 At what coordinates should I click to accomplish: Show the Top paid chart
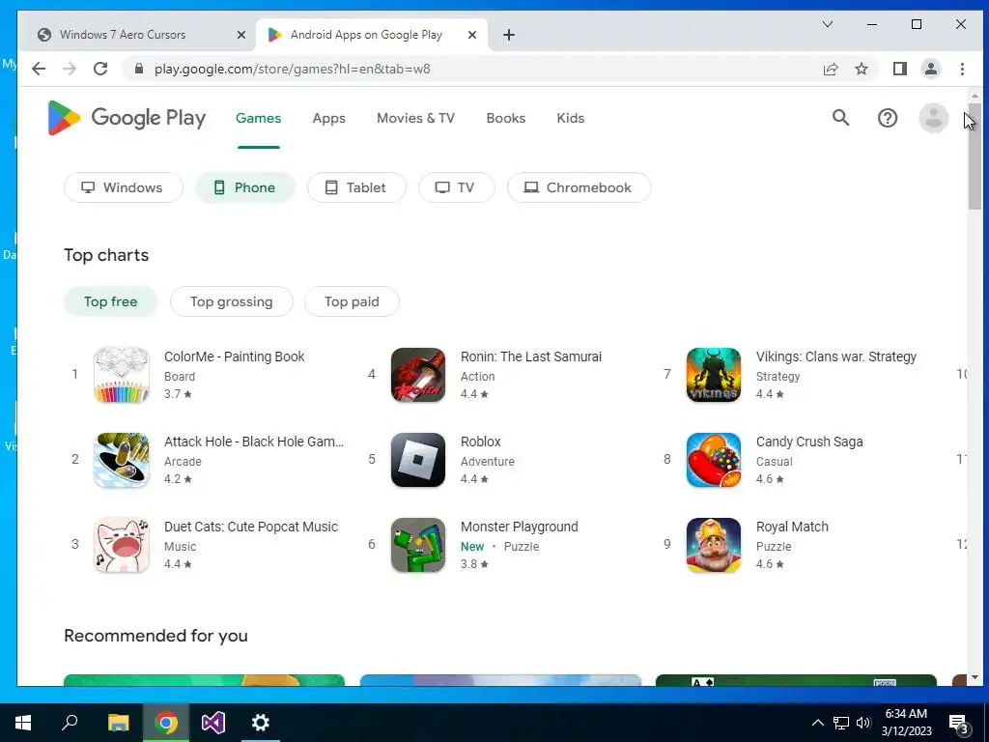[x=352, y=301]
